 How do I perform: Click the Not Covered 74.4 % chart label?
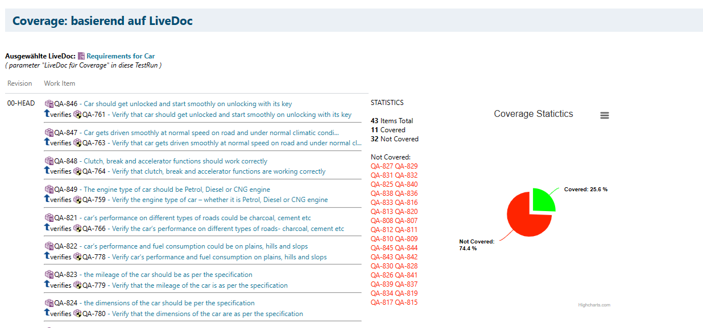click(x=477, y=245)
